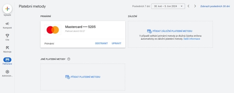The width and height of the screenshot is (234, 93).
Task: Click card icon for adding backup method
Action: 149,31
